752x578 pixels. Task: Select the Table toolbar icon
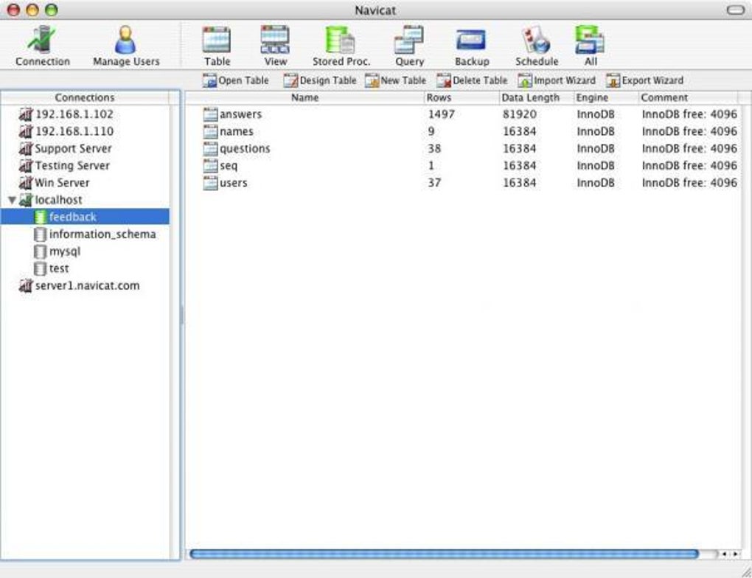coord(217,46)
